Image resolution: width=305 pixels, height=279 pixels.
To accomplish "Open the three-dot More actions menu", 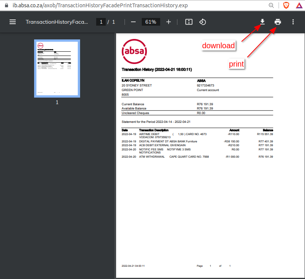I will click(x=293, y=22).
